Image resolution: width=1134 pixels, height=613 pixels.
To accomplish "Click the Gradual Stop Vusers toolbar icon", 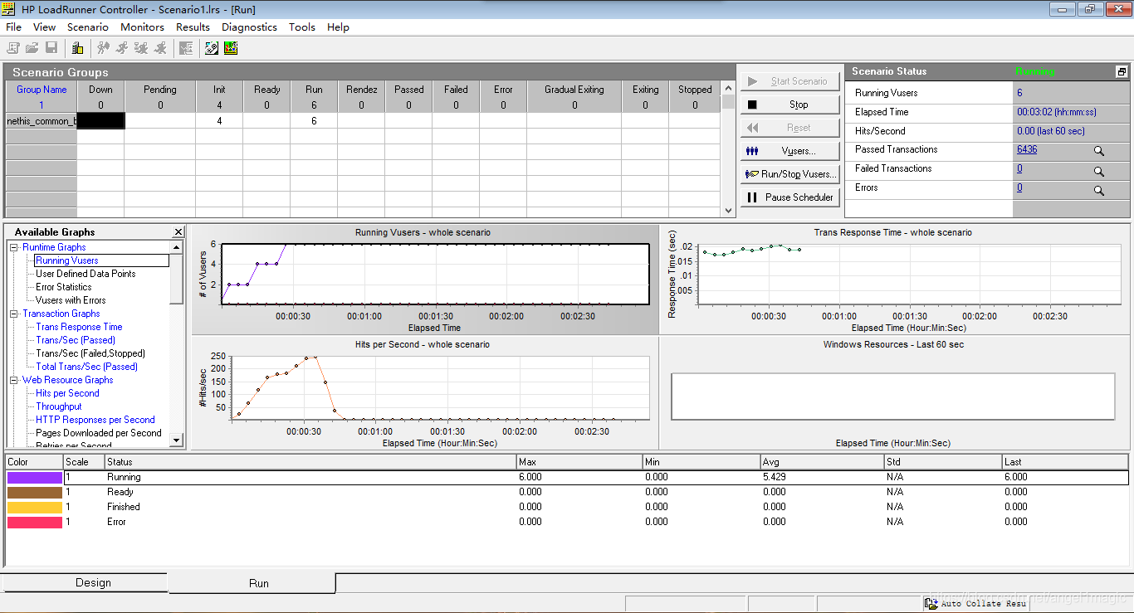I will tap(141, 48).
